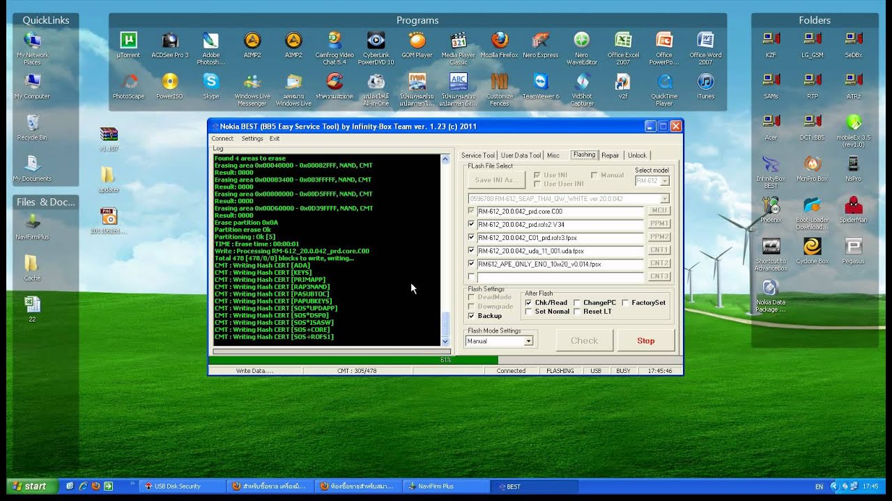Switch to the Unlock tab
Image resolution: width=892 pixels, height=501 pixels.
637,155
